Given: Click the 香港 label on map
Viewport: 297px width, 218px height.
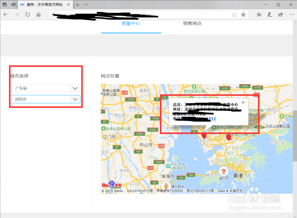Looking at the screenshot, I should pos(238,176).
